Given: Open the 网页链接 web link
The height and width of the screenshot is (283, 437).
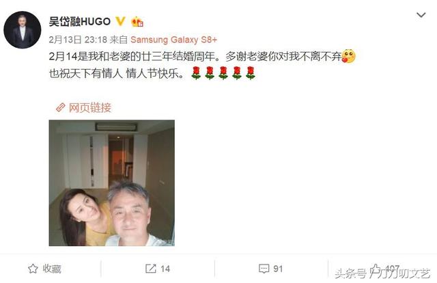Looking at the screenshot, I should 90,107.
